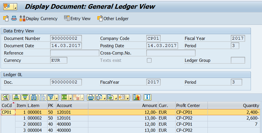Select line item 000003 cell

[37, 124]
